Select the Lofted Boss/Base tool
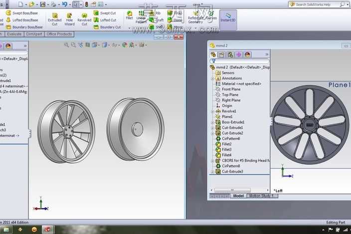This screenshot has height=234, width=351. point(22,20)
